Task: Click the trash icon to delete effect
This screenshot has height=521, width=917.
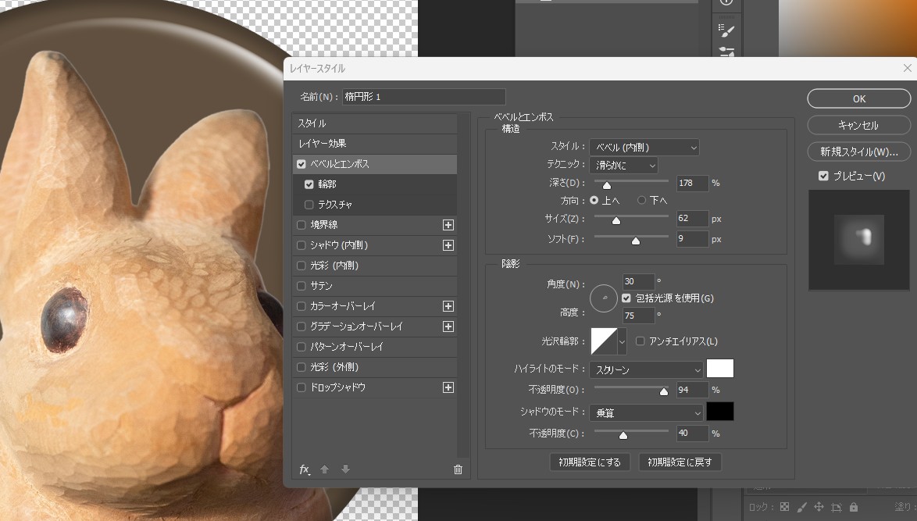Action: click(x=458, y=469)
